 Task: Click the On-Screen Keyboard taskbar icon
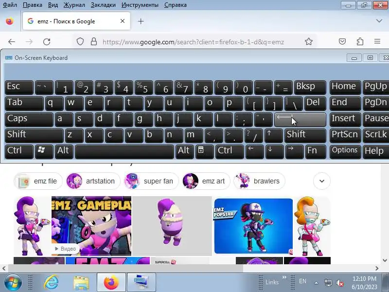click(x=141, y=283)
